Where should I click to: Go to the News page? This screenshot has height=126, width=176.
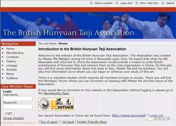pos(10,74)
